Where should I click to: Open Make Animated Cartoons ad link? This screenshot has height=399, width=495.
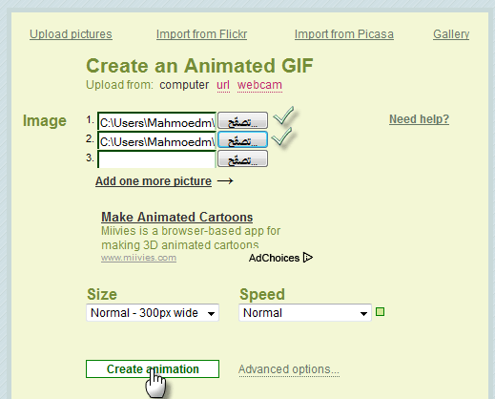pos(176,217)
